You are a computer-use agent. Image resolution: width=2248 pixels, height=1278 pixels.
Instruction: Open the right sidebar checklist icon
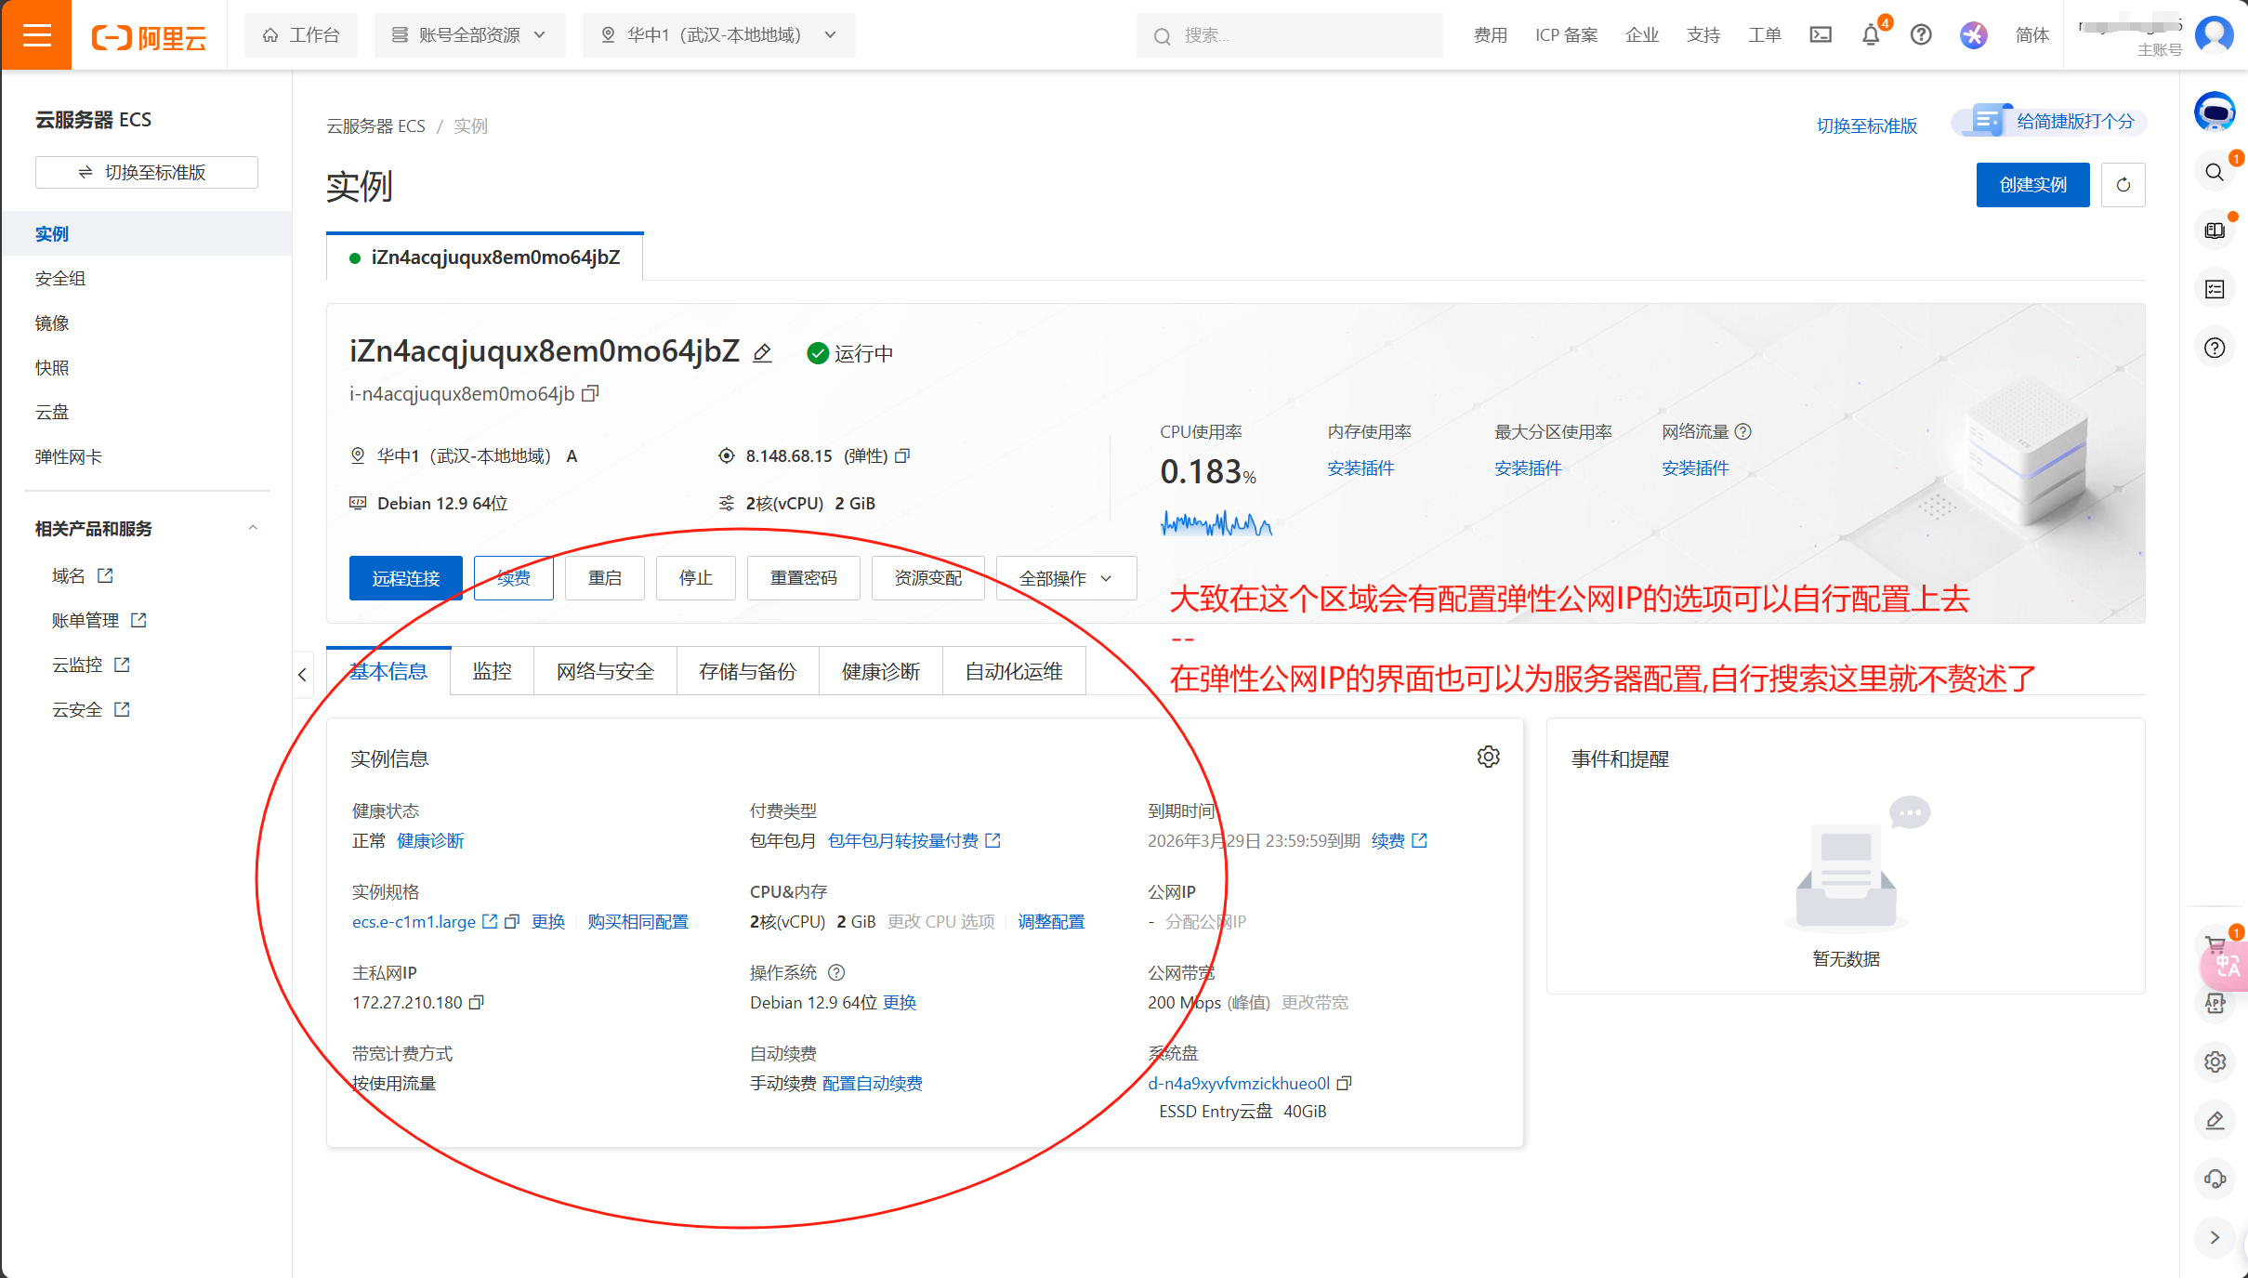[2215, 290]
